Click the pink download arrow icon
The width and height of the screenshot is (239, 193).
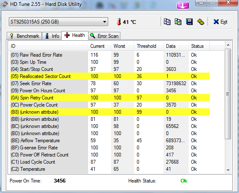pos(183,5)
